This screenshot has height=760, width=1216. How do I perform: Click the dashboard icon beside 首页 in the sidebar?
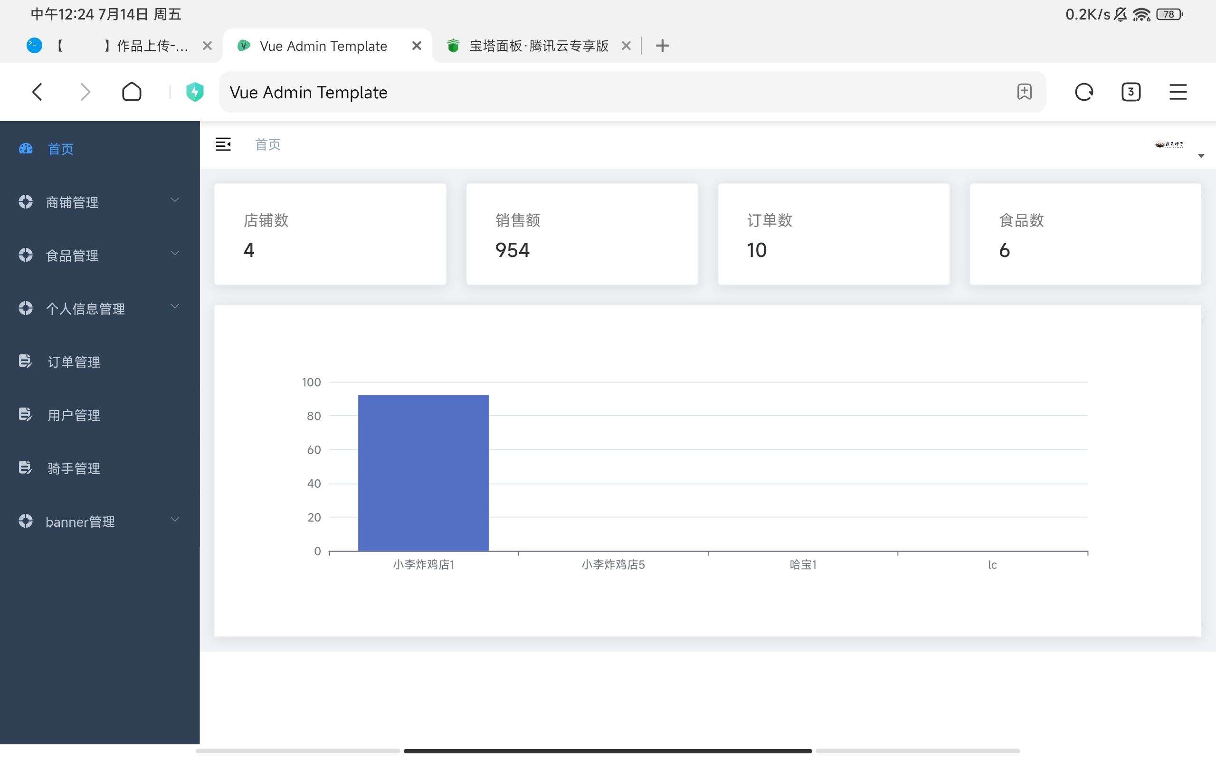tap(26, 148)
